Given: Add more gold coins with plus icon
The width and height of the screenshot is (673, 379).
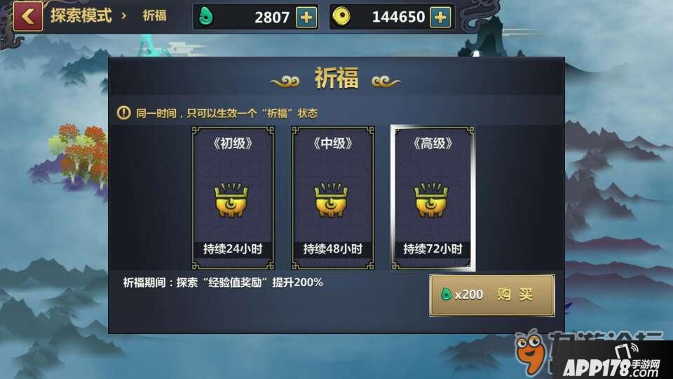Looking at the screenshot, I should (x=440, y=17).
